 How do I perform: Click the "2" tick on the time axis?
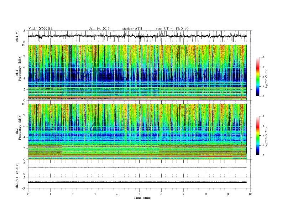click(73, 194)
